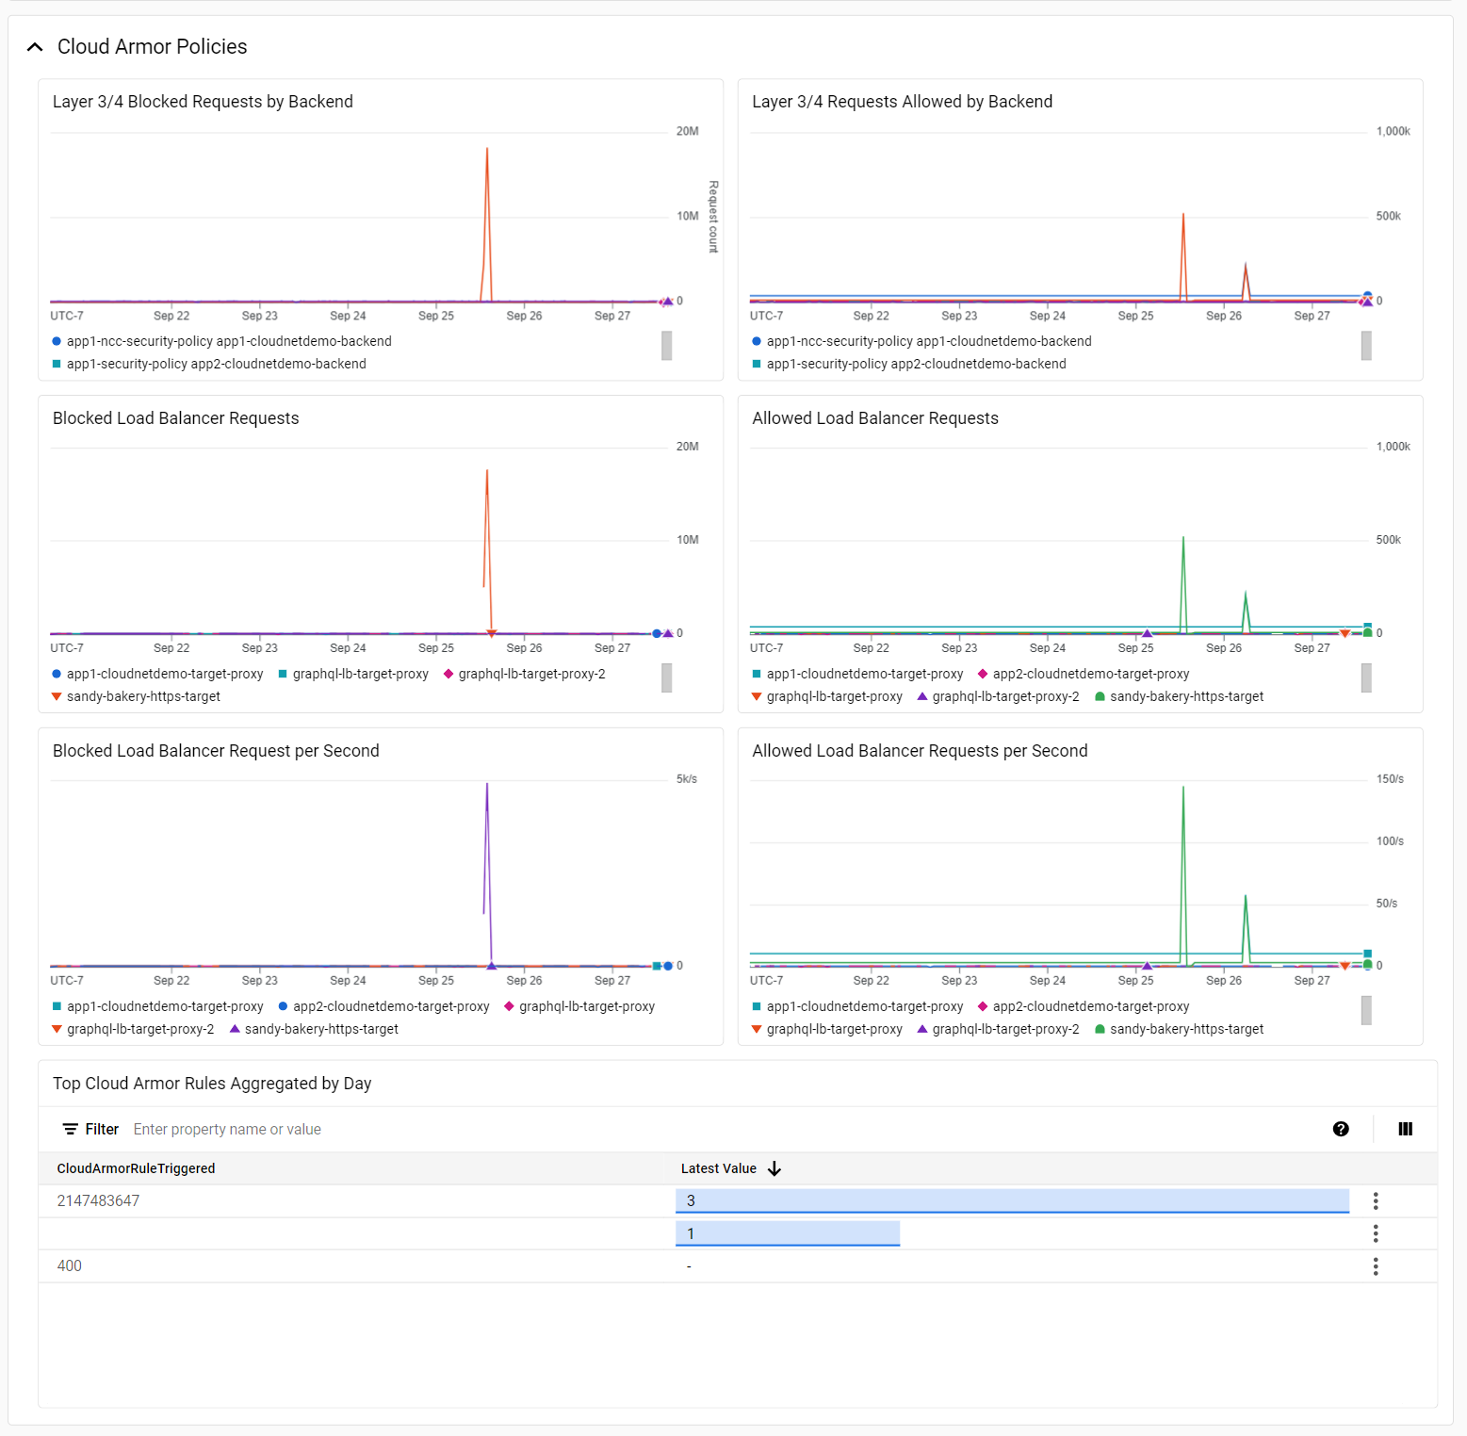Click the Layer 3/4 Requests Allowed by Backend title

pyautogui.click(x=902, y=102)
